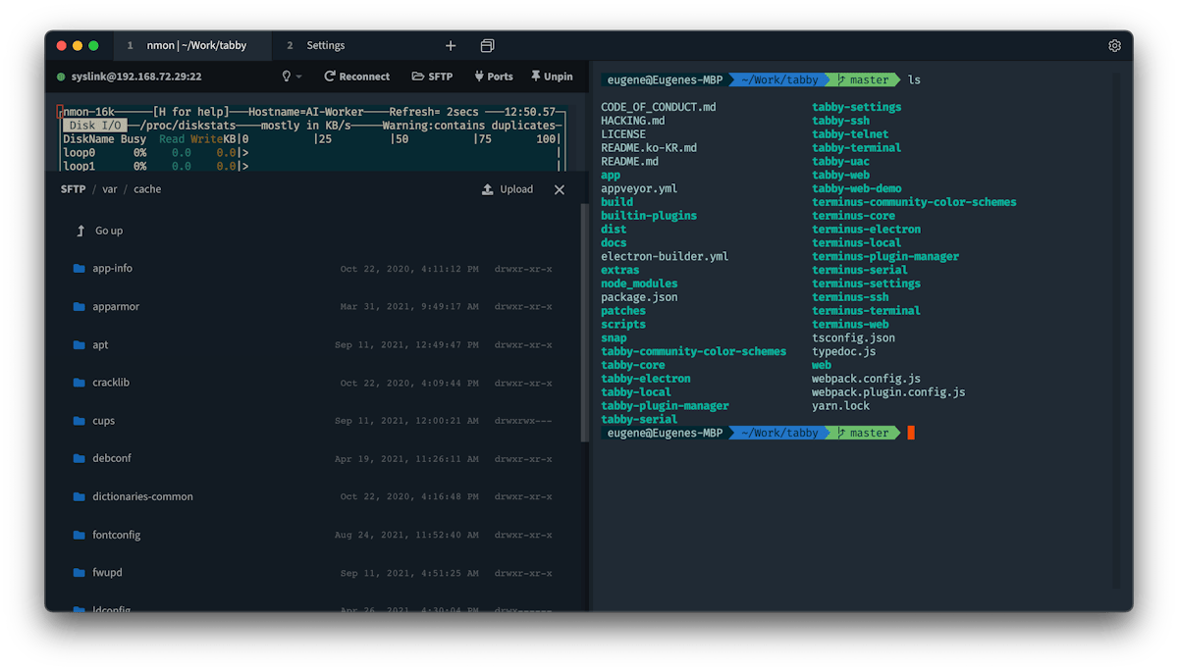Click the macOS yellow minimize window button
The width and height of the screenshot is (1178, 671).
pos(78,45)
